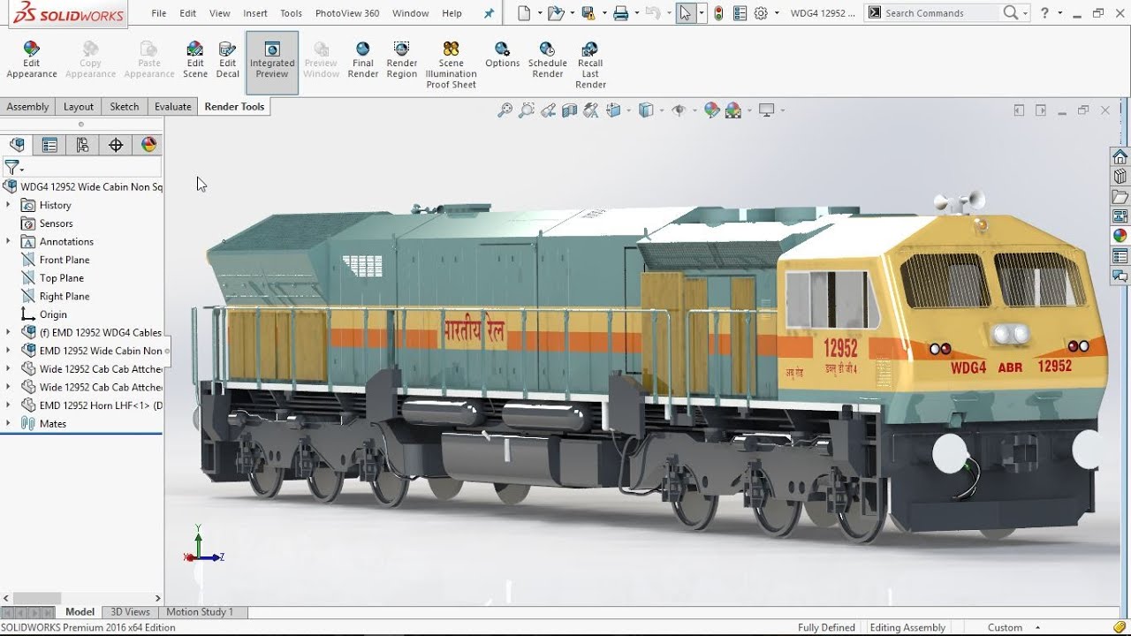Switch to the Sketch tab
1131x636 pixels.
point(125,107)
